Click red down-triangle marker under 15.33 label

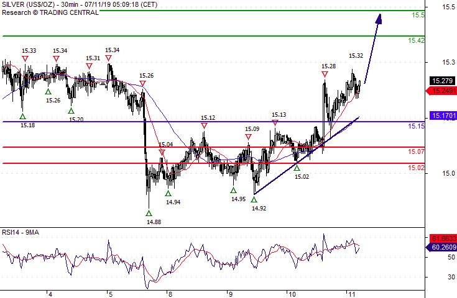pos(25,59)
